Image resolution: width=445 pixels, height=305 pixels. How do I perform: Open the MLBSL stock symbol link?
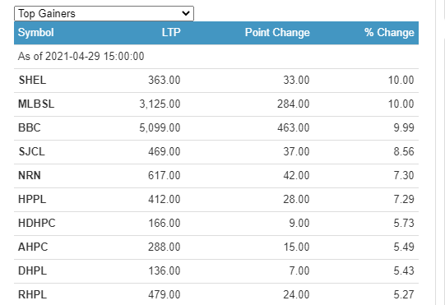tap(36, 104)
